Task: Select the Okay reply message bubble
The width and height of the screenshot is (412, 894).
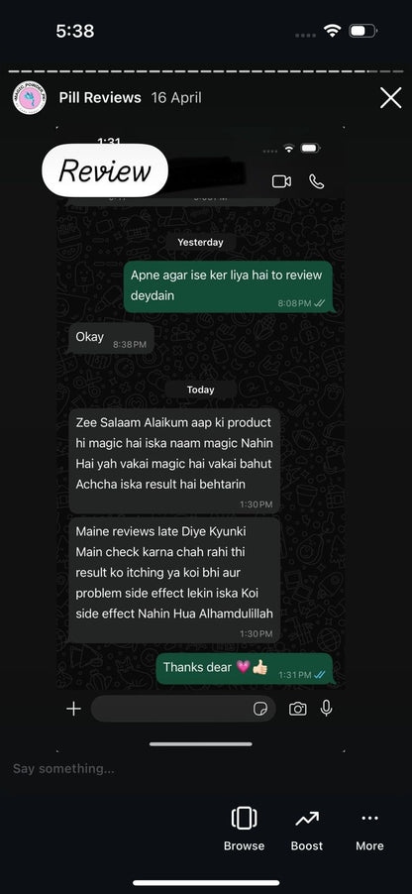Action: point(111,338)
